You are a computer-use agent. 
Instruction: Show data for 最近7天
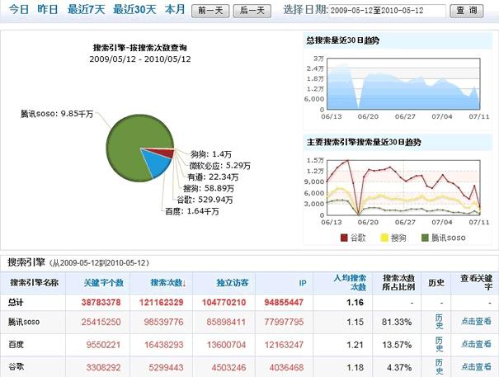pyautogui.click(x=86, y=10)
